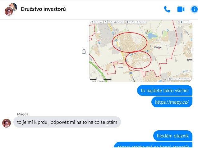Start a voice call with the phone icon
Image resolution: width=198 pixels, height=148 pixels.
pyautogui.click(x=167, y=9)
